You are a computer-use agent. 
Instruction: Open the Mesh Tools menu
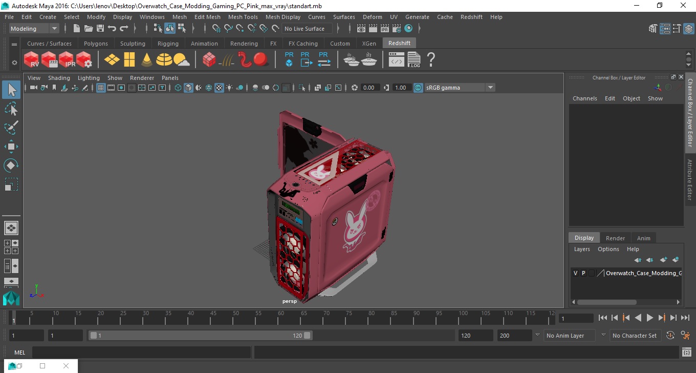[243, 17]
